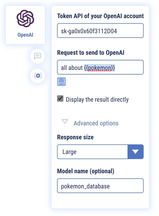The image size is (159, 216).
Task: Toggle the Display the result directly checkbox
Action: click(60, 99)
